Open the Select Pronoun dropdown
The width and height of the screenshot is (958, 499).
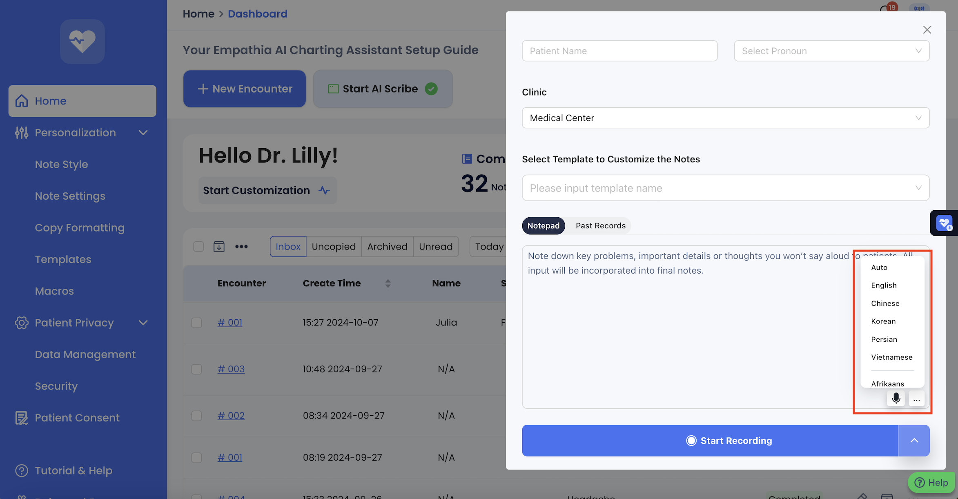831,51
